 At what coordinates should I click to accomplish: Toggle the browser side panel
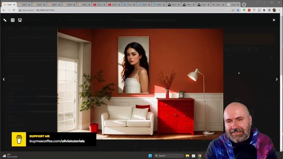coord(269,10)
